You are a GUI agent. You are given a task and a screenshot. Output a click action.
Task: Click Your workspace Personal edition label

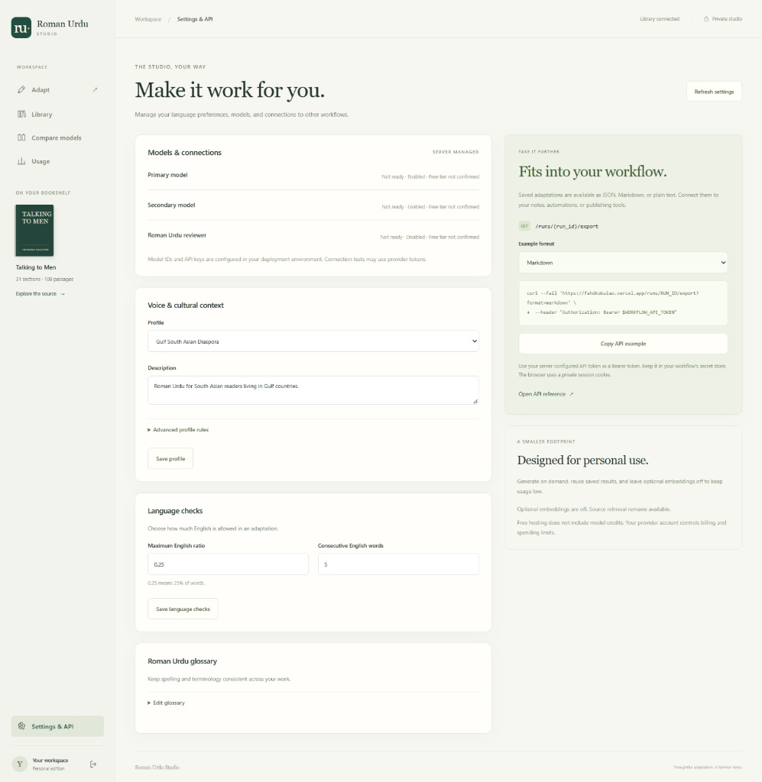[x=50, y=764]
